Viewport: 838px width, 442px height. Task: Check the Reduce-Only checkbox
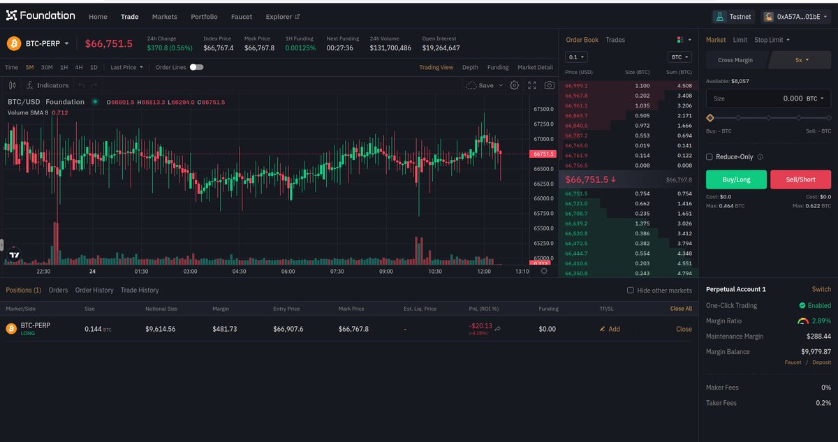(710, 157)
